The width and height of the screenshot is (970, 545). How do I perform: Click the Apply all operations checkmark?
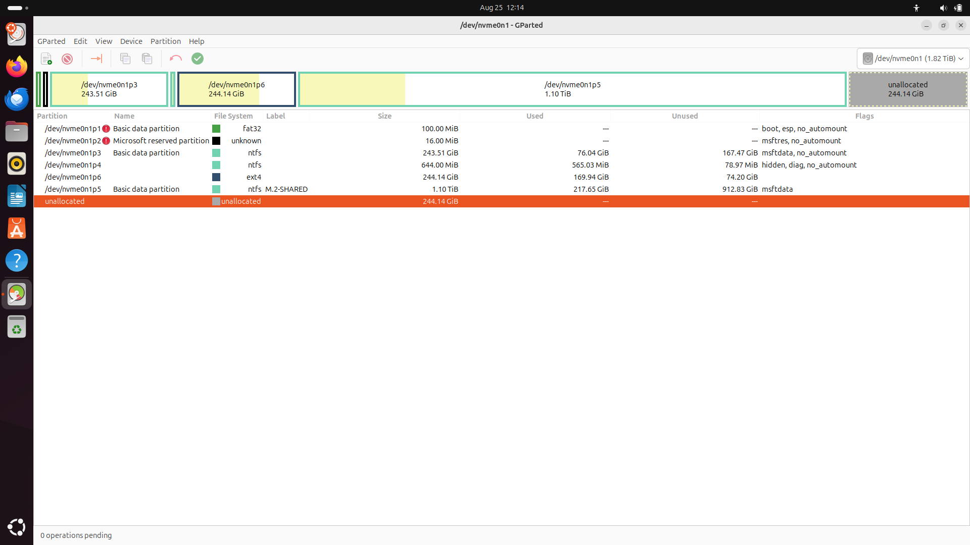click(198, 59)
